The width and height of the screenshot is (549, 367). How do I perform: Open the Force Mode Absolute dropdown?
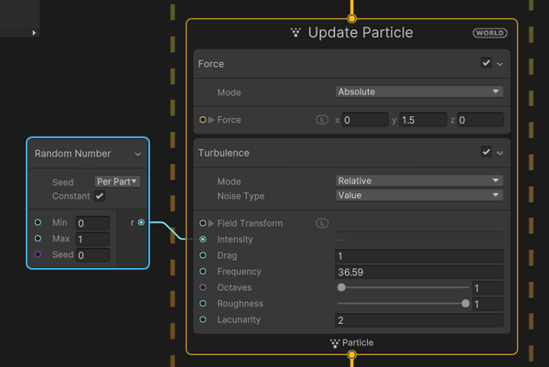tap(419, 92)
